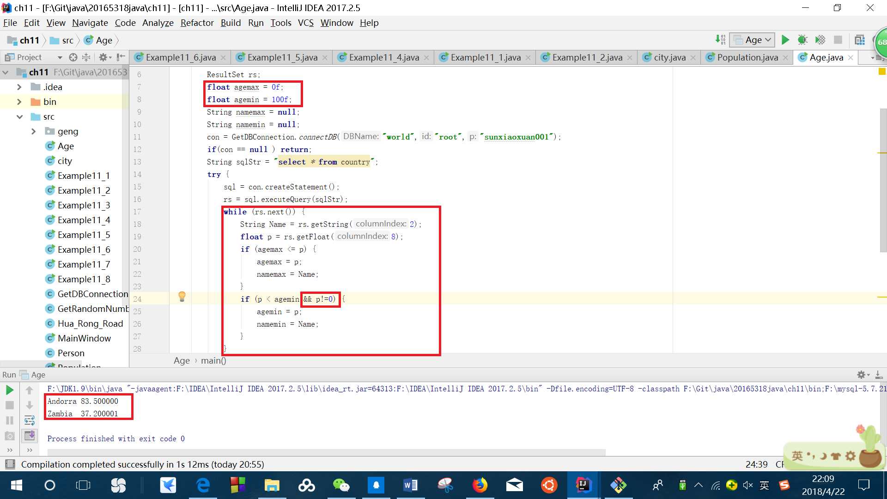Open Firefox from the taskbar
The width and height of the screenshot is (887, 499).
click(x=480, y=485)
